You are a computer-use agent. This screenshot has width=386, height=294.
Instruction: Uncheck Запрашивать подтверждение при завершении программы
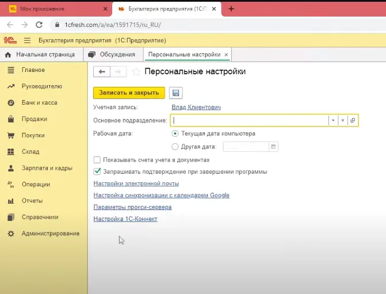click(x=97, y=171)
